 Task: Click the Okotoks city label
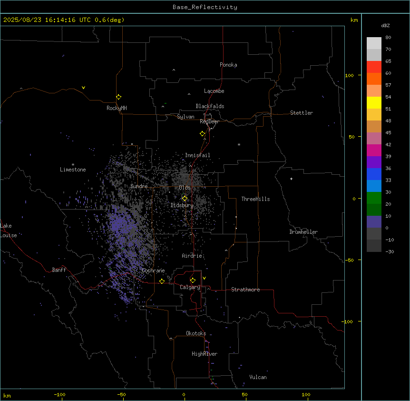196,333
